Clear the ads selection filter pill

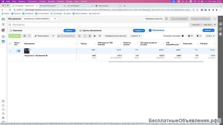(x=213, y=30)
